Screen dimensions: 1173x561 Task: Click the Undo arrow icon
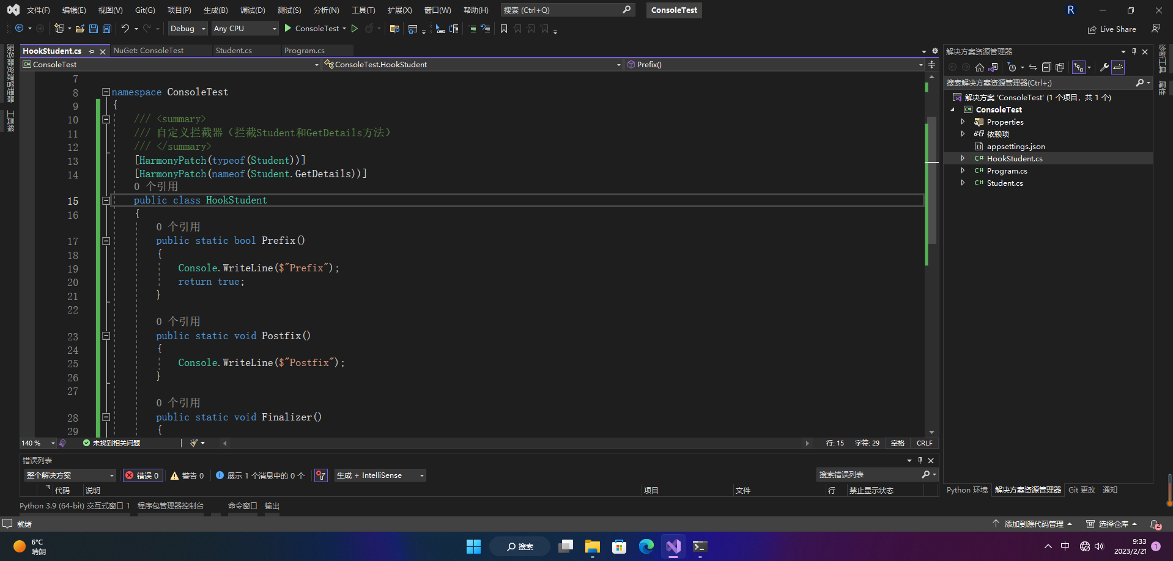pyautogui.click(x=125, y=29)
